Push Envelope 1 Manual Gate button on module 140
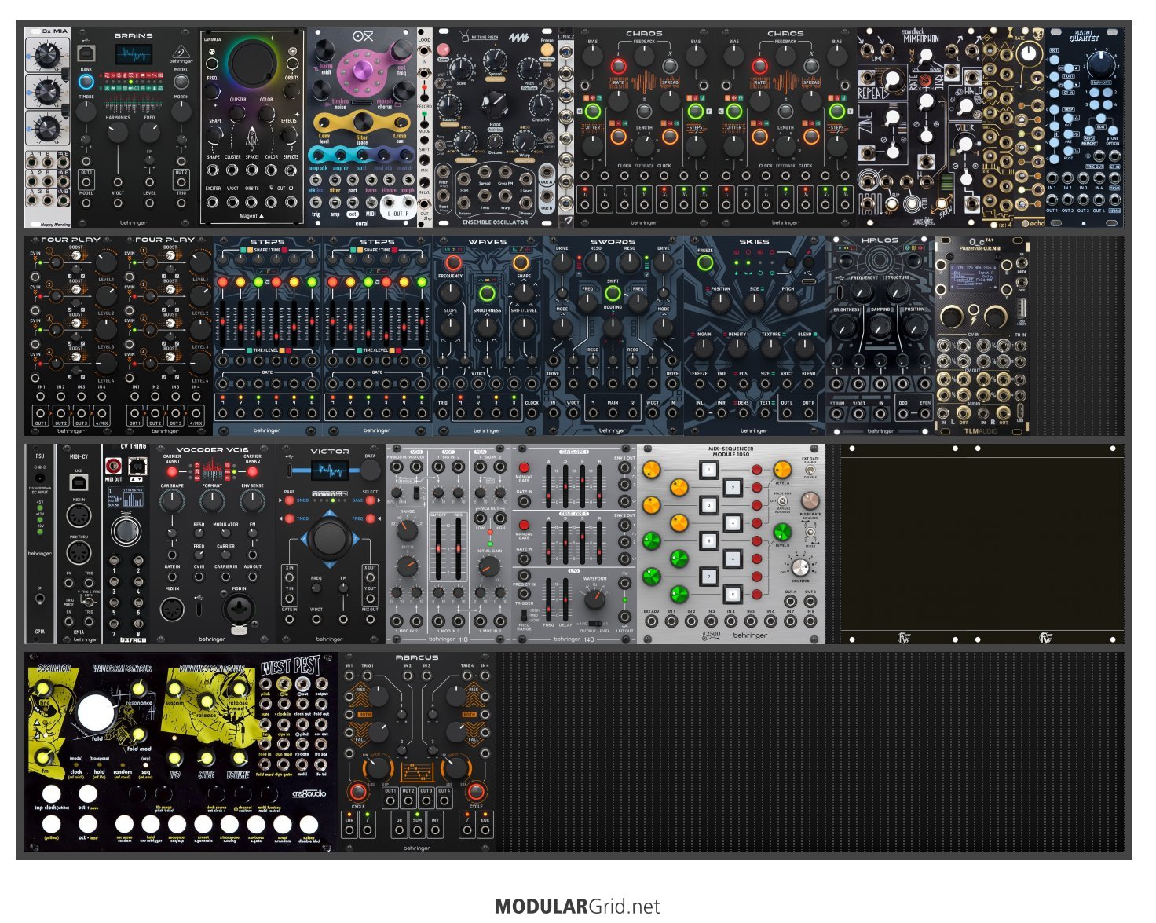 [x=524, y=468]
